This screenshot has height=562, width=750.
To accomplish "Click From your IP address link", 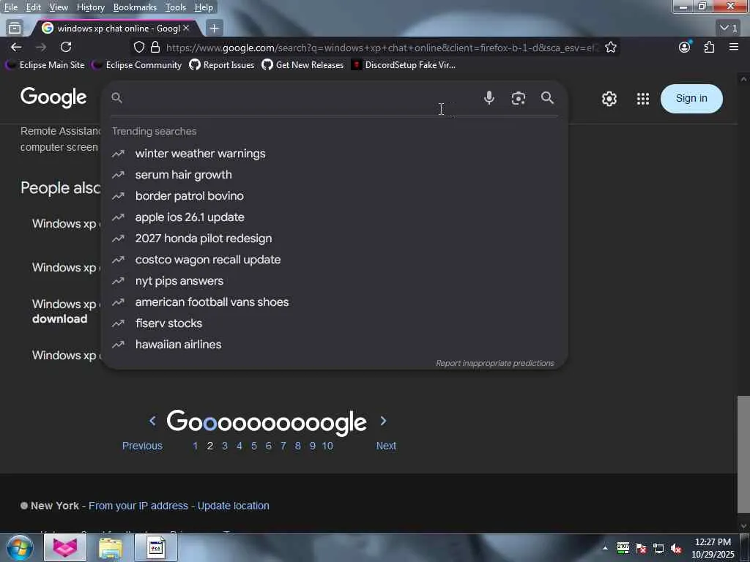I will click(138, 506).
